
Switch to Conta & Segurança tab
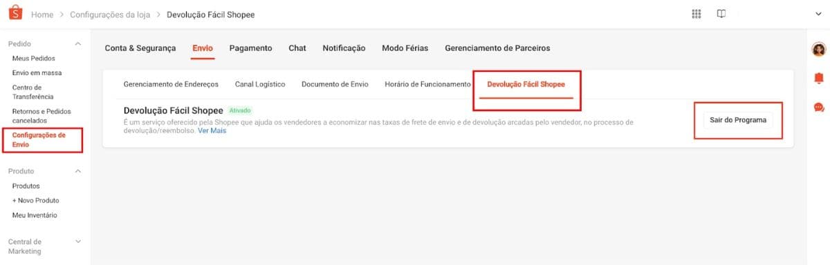[x=140, y=48]
